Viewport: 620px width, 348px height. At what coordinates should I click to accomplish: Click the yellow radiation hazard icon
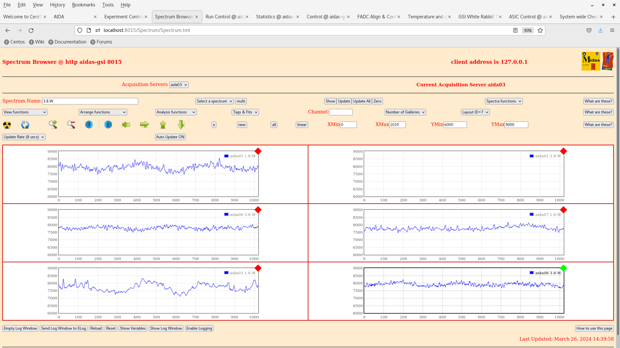coord(7,125)
